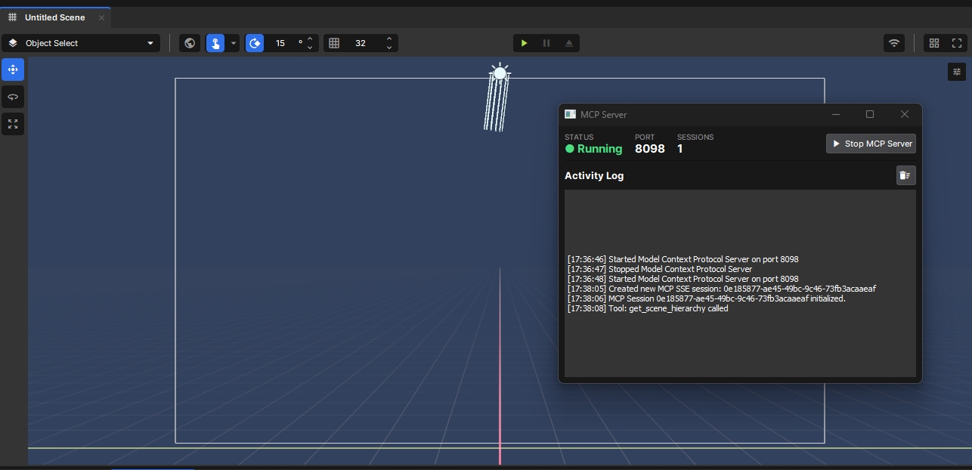Enter fullscreen with the corner-brackets icon

[x=957, y=43]
